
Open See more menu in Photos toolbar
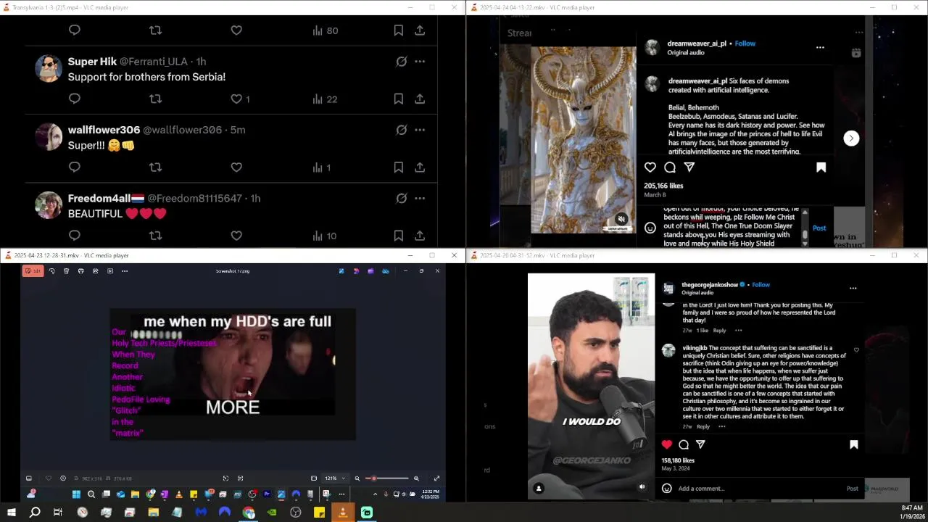(125, 271)
